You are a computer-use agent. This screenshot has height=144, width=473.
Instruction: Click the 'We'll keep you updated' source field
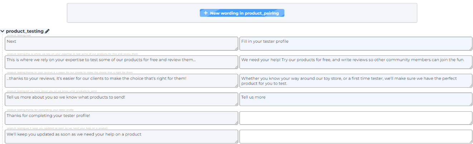[121, 136]
